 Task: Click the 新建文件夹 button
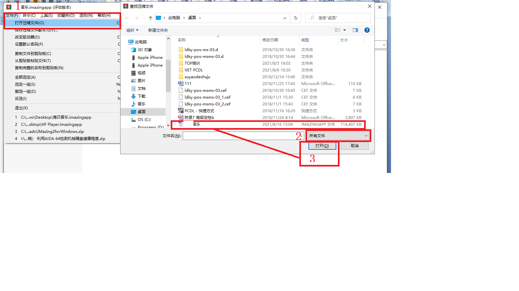tap(158, 30)
